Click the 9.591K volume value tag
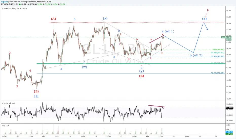236x139 pixels. 229,132
